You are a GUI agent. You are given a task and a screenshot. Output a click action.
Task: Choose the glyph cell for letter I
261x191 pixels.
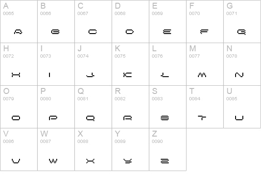click(x=56, y=64)
